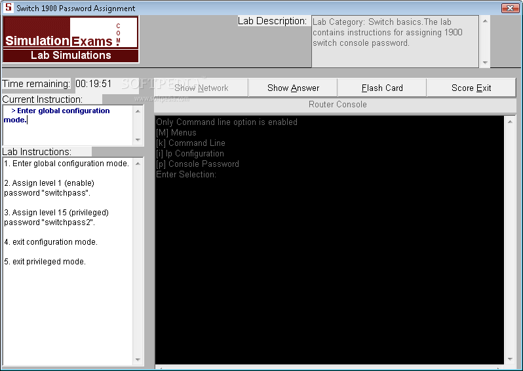
Task: Click the '[M] Menus' console line
Action: coord(176,133)
